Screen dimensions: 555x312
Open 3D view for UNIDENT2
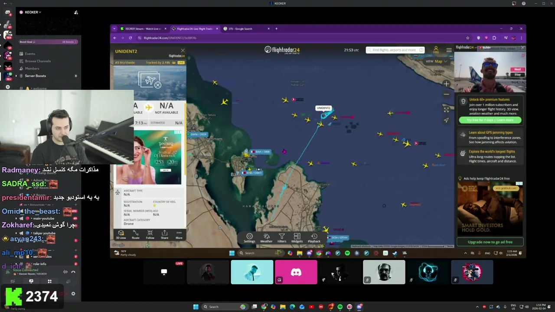pyautogui.click(x=121, y=235)
